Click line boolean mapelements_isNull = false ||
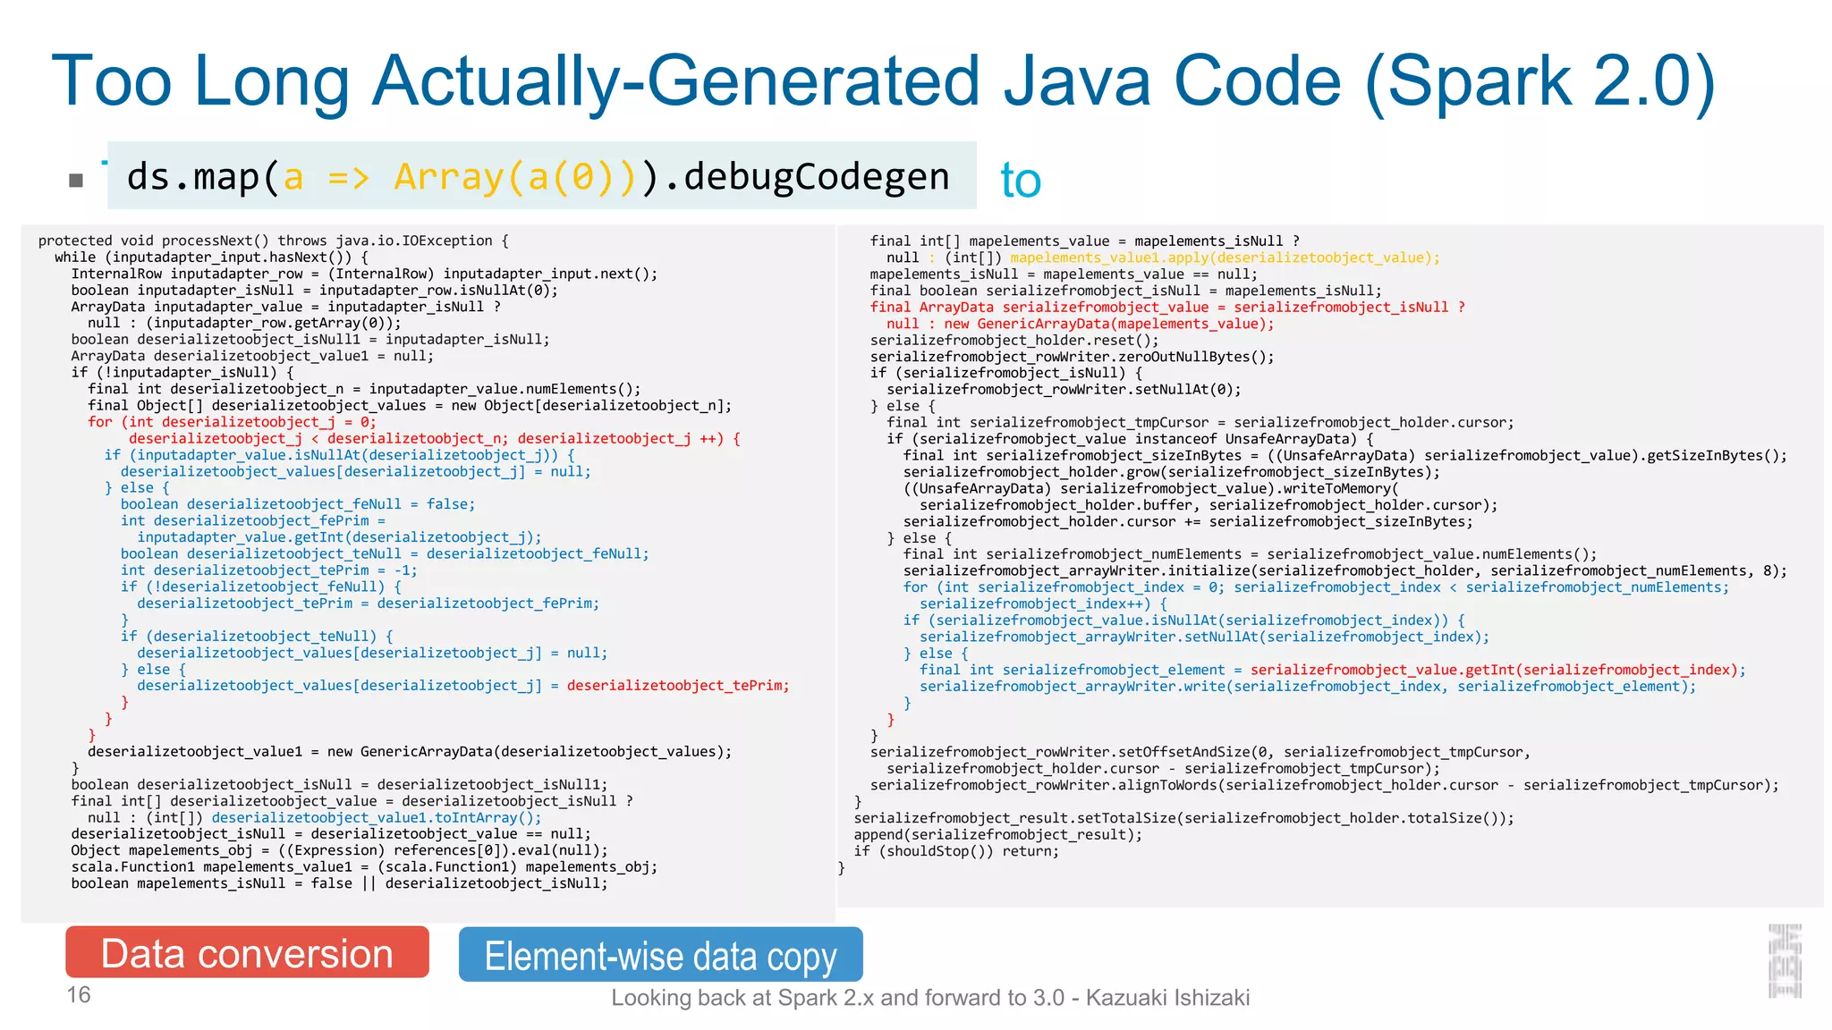 pos(339,883)
